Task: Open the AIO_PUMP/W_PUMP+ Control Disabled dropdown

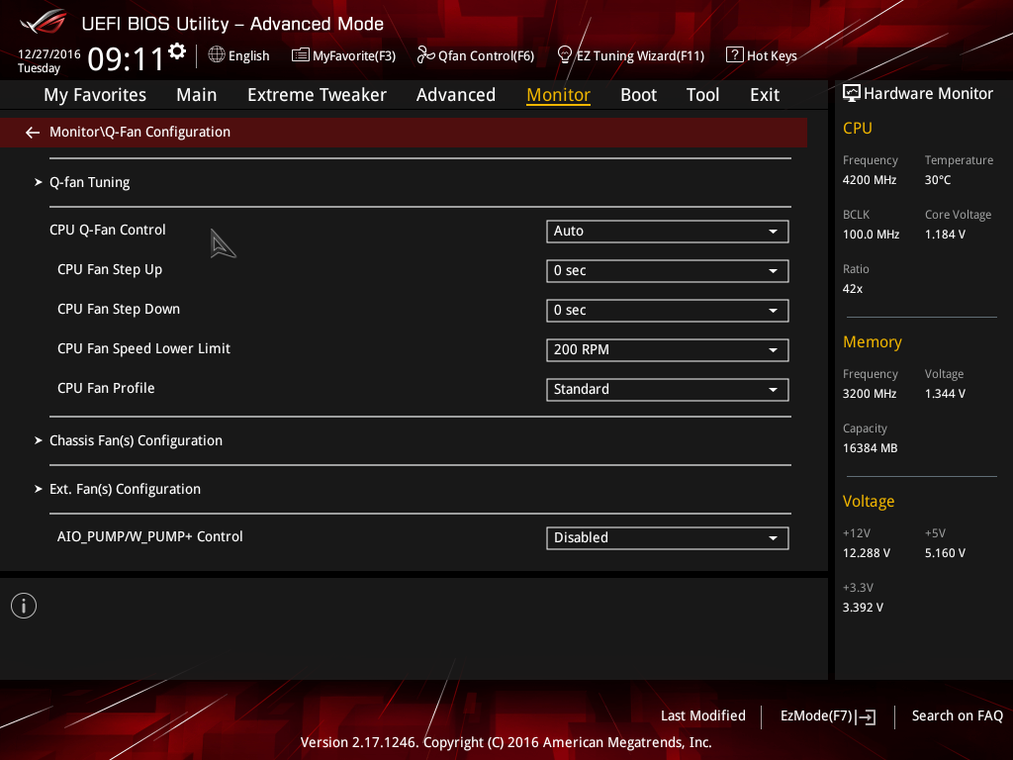Action: click(x=667, y=537)
